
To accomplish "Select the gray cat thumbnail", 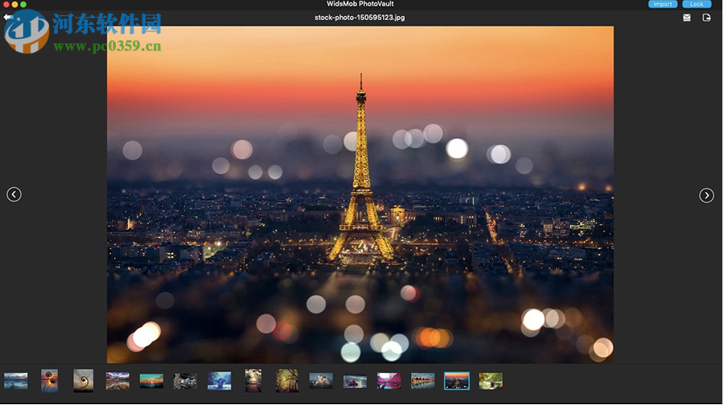I will [x=185, y=382].
